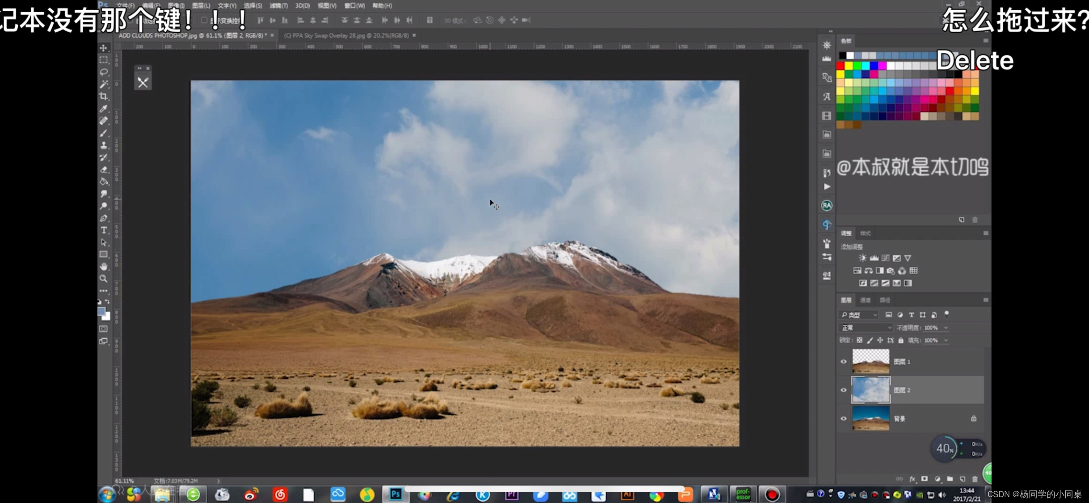Select the Healing Brush tool

[104, 121]
